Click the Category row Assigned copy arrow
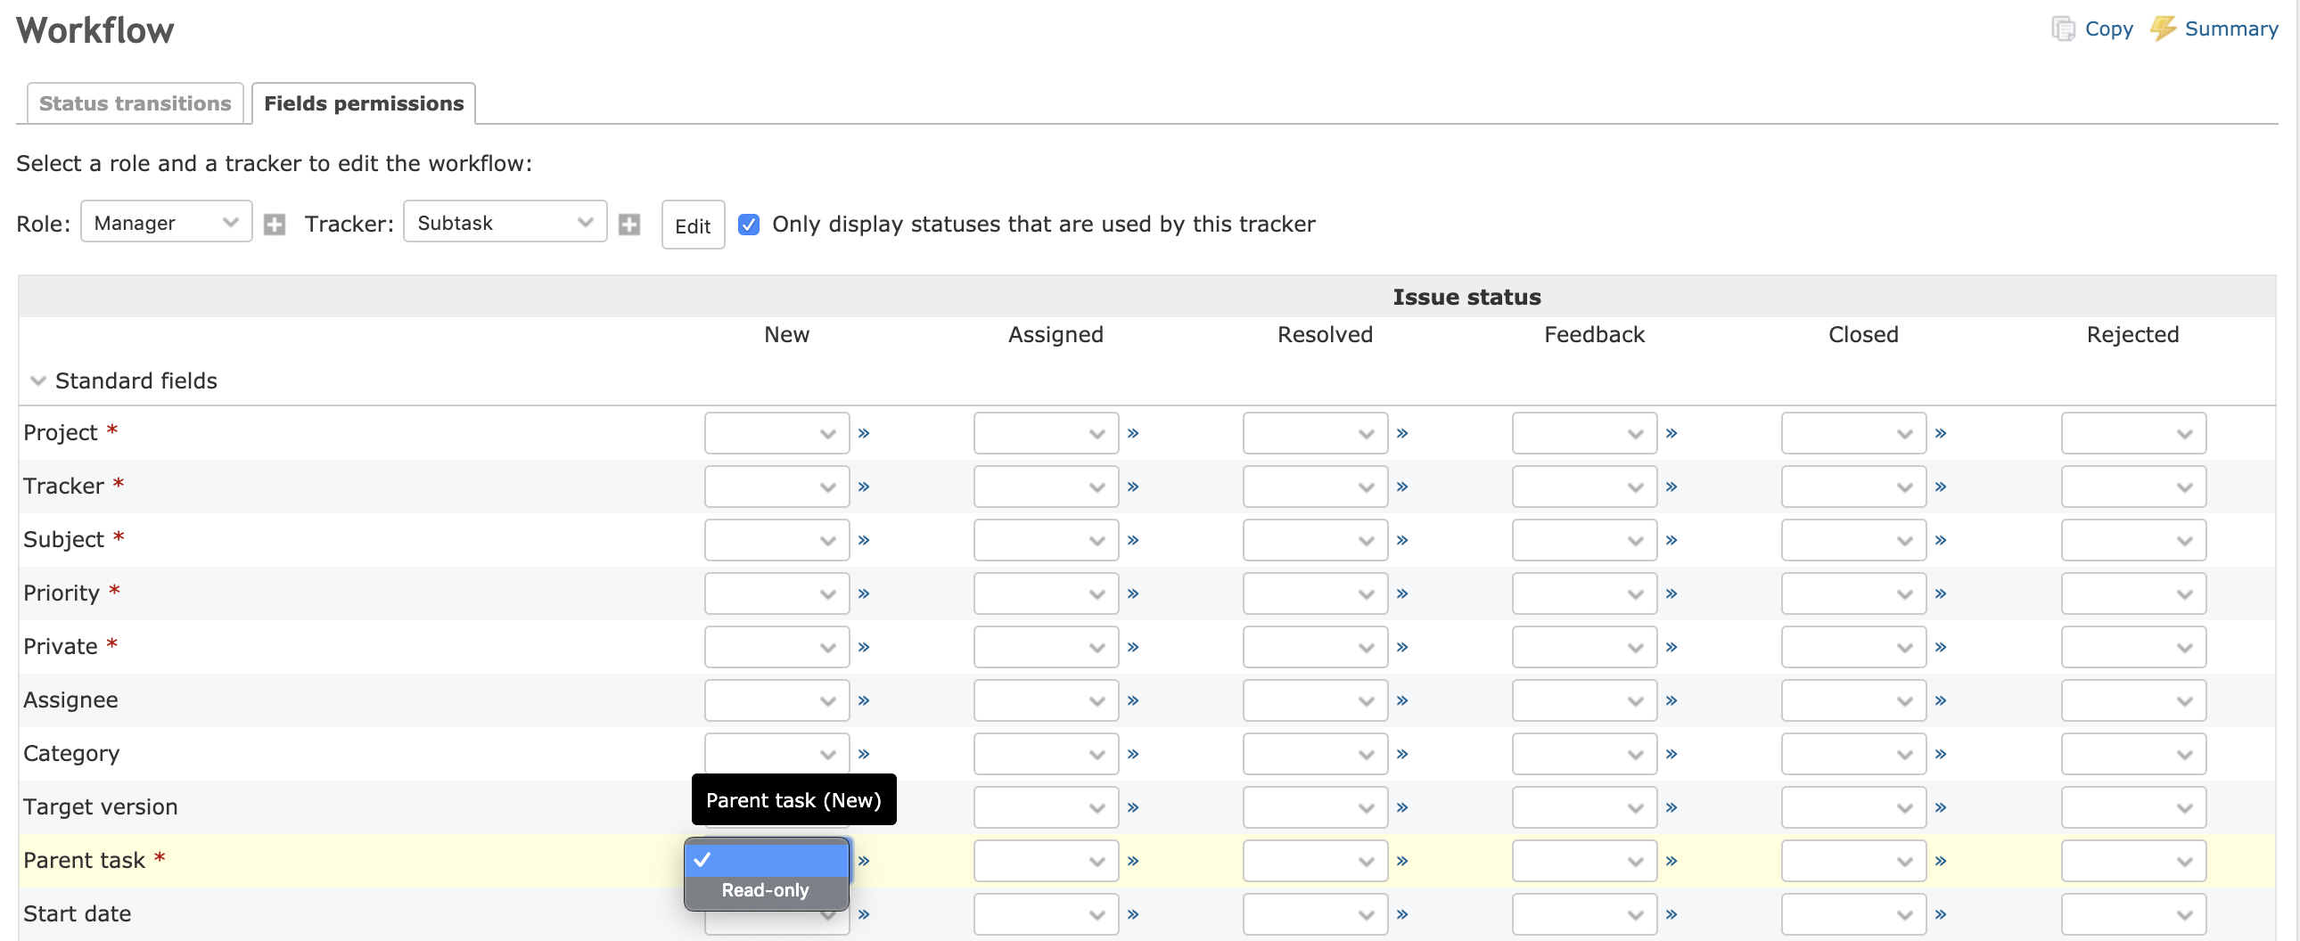 pos(1133,755)
